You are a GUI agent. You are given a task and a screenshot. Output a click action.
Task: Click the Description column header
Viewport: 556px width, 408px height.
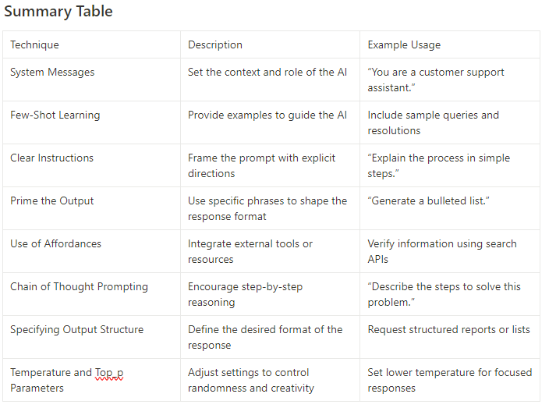[215, 45]
